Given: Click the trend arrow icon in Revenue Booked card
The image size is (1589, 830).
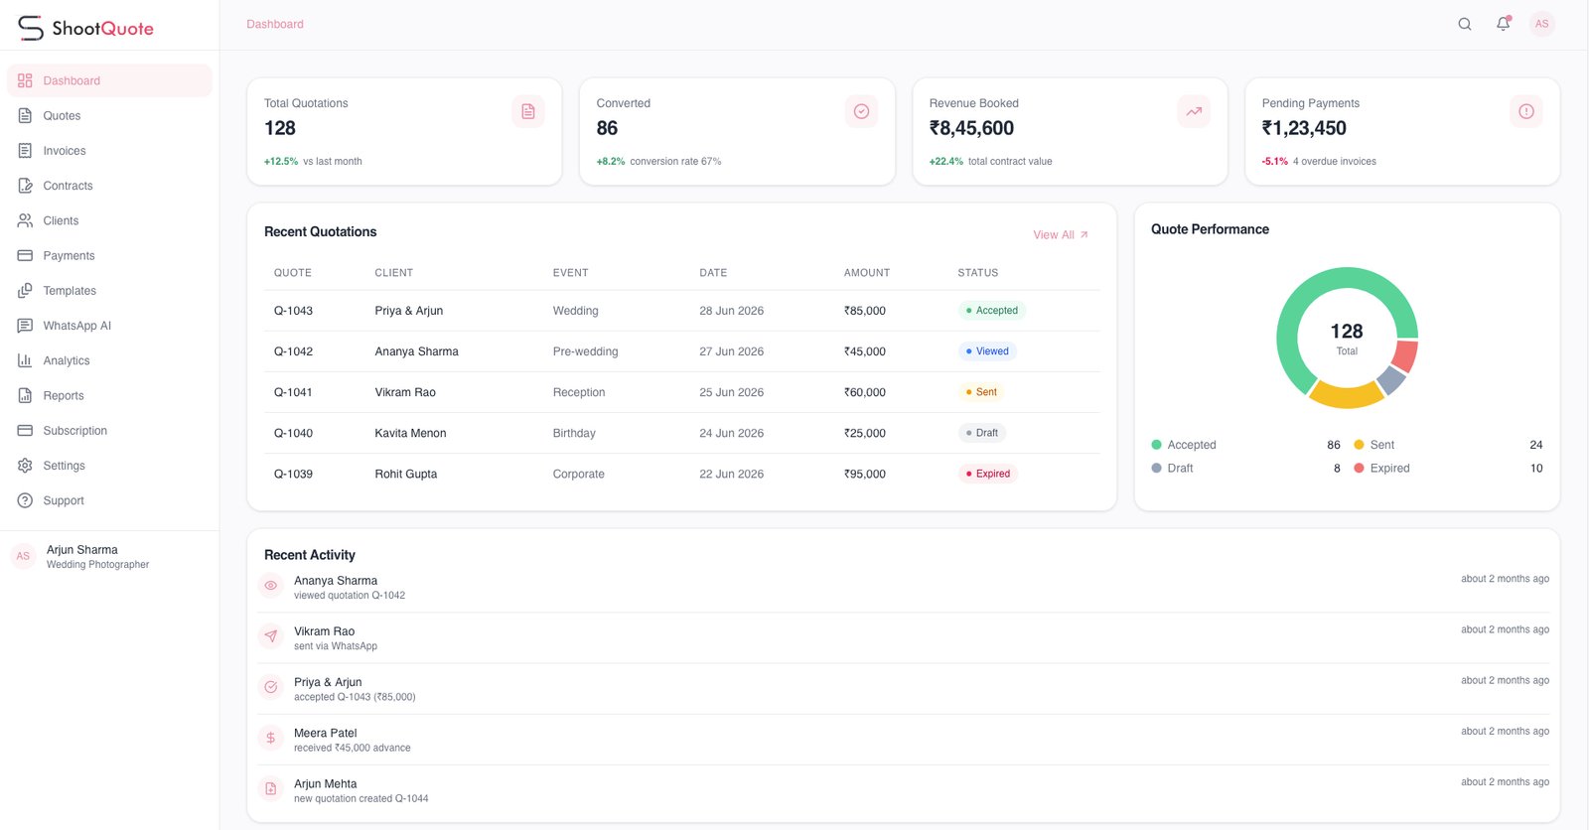Looking at the screenshot, I should [1194, 111].
